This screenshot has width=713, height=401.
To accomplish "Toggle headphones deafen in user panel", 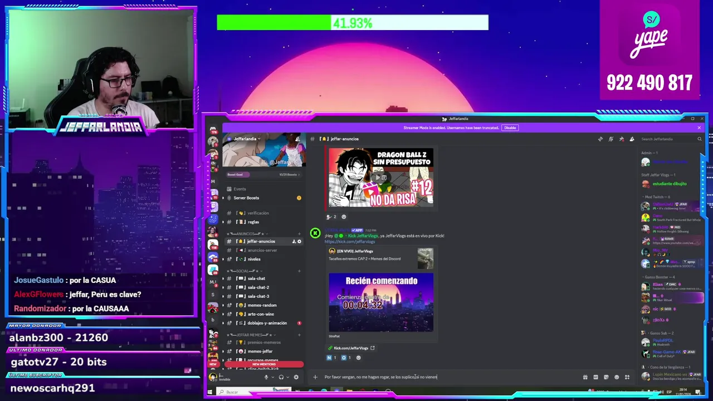I will point(281,377).
